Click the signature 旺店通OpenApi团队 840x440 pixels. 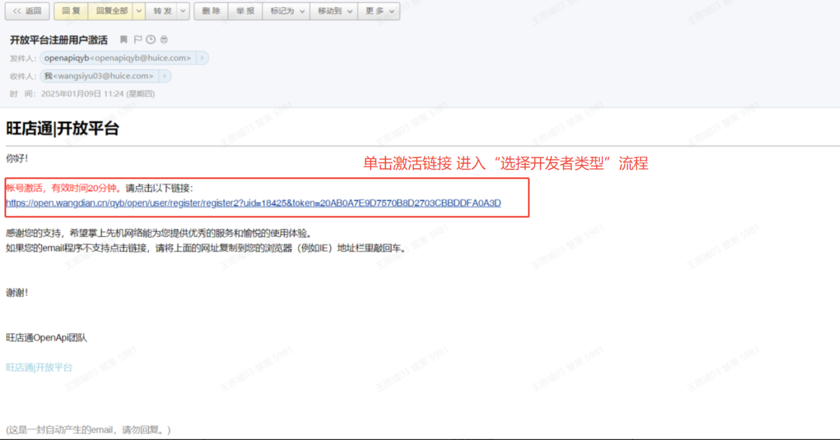tap(47, 337)
